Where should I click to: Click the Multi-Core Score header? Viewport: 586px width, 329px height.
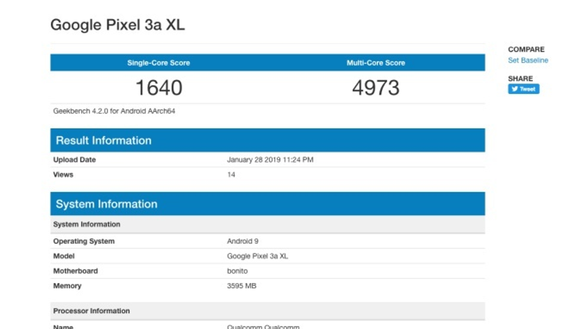pos(376,63)
